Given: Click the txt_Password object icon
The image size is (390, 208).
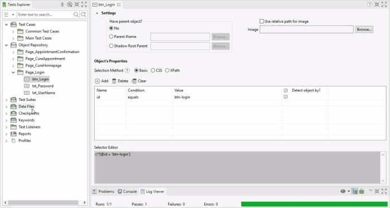Looking at the screenshot, I should [27, 86].
